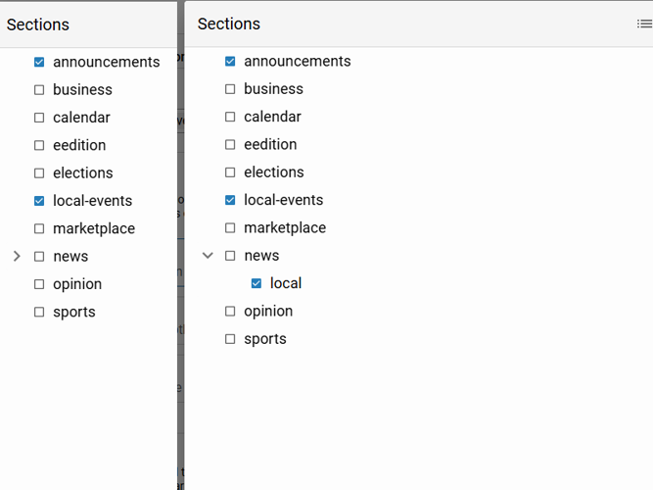Viewport: 653px width, 490px height.
Task: Click the marketplace label in right panel
Action: point(285,227)
